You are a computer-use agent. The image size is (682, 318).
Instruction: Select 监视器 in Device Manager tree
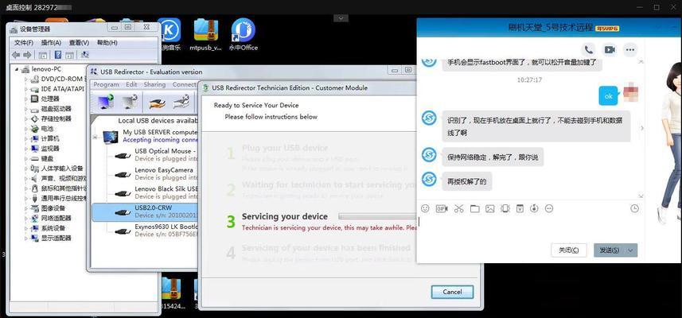click(50, 149)
